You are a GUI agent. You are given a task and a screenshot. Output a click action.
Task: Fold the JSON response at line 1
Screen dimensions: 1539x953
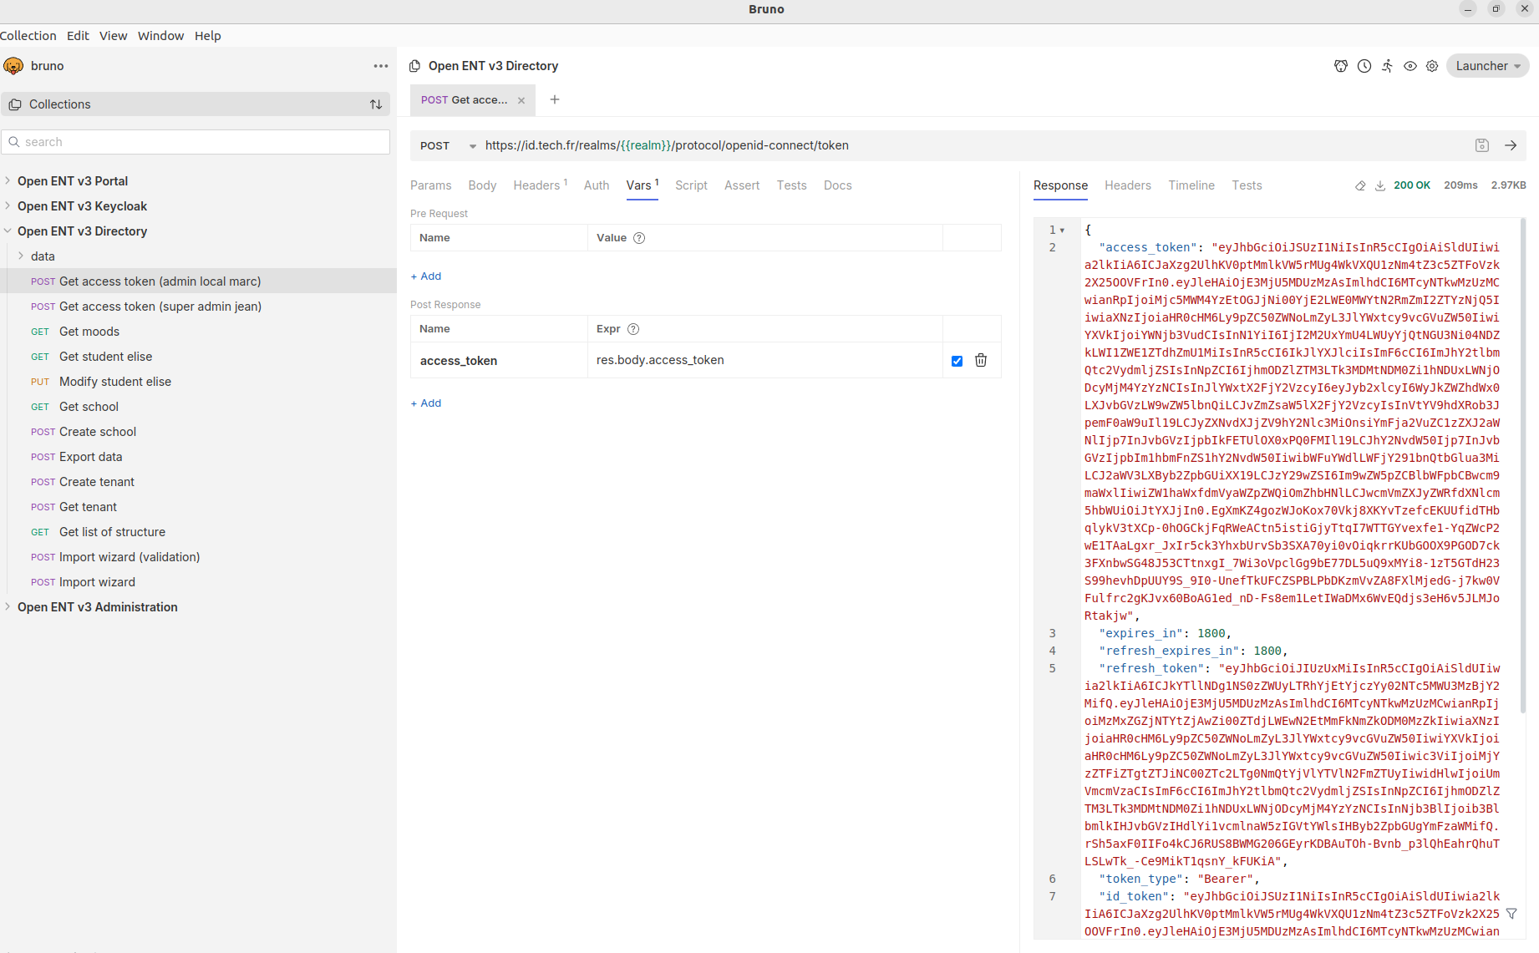pyautogui.click(x=1063, y=230)
